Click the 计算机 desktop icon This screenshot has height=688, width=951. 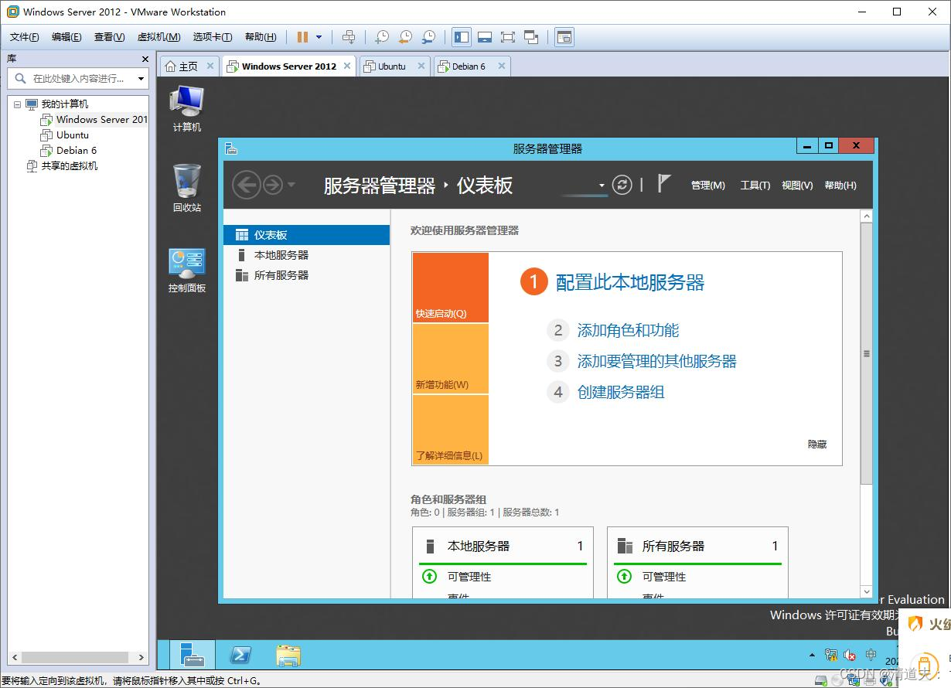pyautogui.click(x=186, y=108)
